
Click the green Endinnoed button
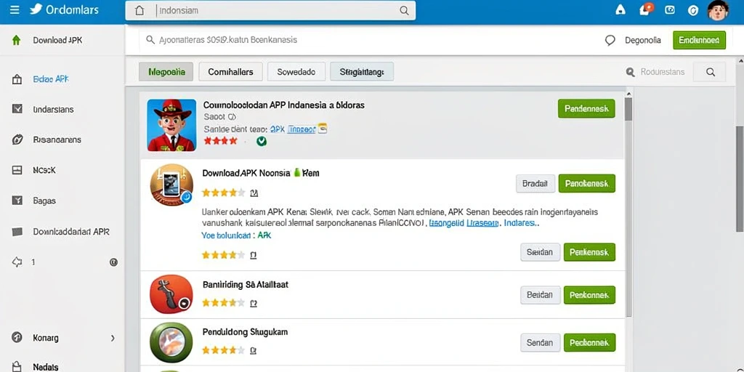(x=699, y=41)
